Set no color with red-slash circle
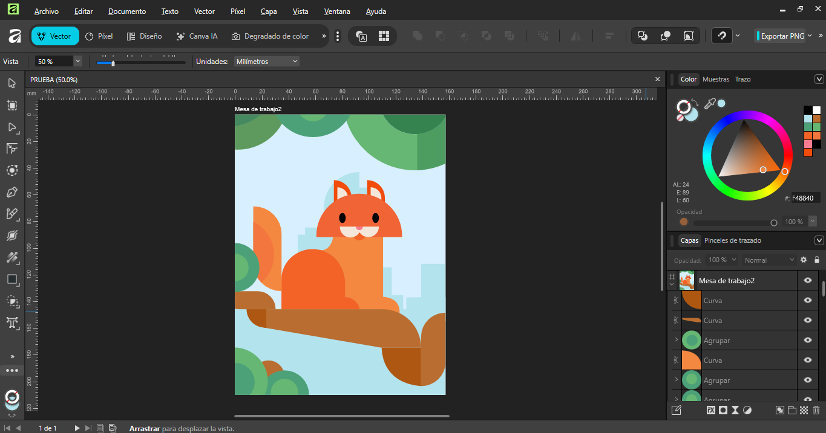 (680, 118)
